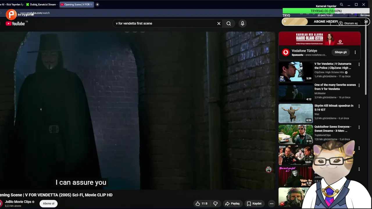Sign in with the Oturum aç button
This screenshot has width=372, height=209.
tap(348, 24)
